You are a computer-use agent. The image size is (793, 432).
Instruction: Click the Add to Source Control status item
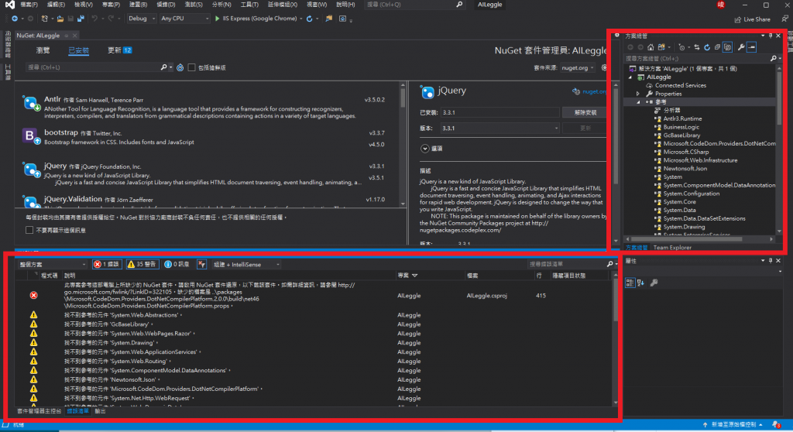tap(733, 425)
